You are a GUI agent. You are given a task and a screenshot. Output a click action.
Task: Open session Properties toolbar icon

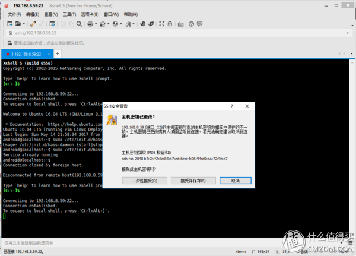coord(52,24)
